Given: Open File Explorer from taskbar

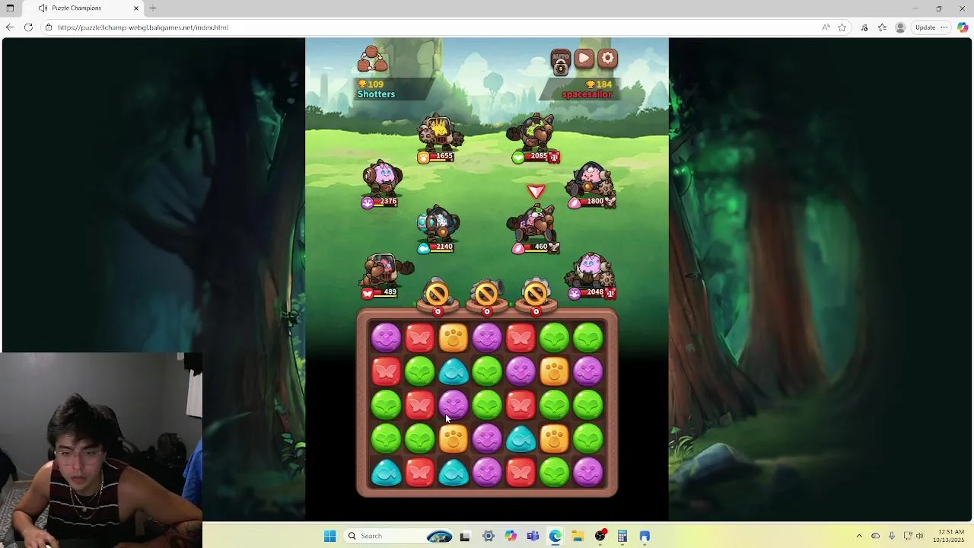Looking at the screenshot, I should coord(578,536).
